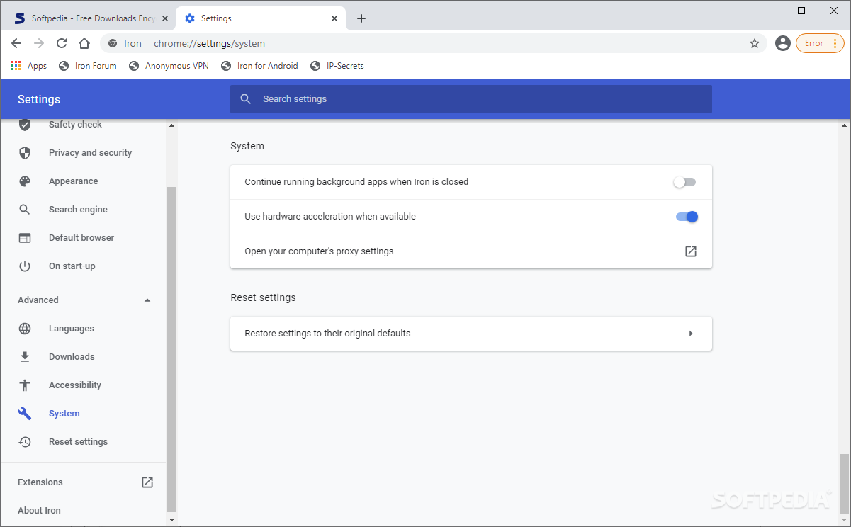
Task: Click the Downloads arrow icon
Action: tap(25, 357)
